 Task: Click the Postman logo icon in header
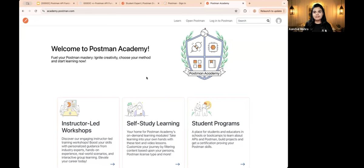point(25,21)
